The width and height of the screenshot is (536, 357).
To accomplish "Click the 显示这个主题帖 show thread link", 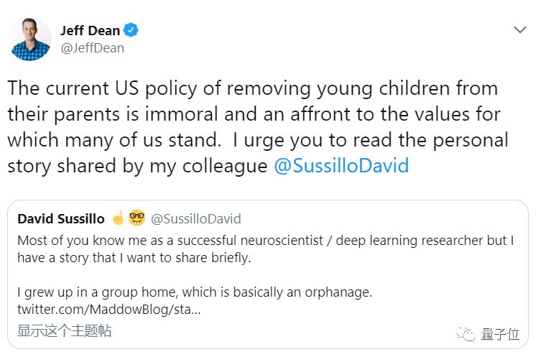I will click(64, 330).
